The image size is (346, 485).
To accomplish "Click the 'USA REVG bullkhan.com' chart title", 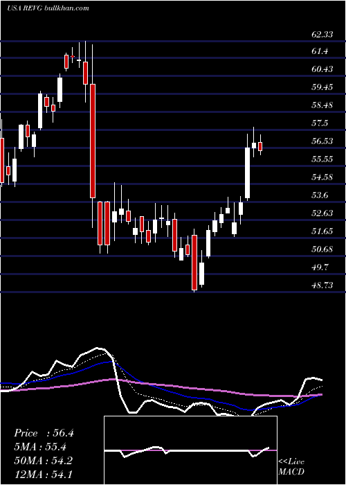I will coord(48,8).
